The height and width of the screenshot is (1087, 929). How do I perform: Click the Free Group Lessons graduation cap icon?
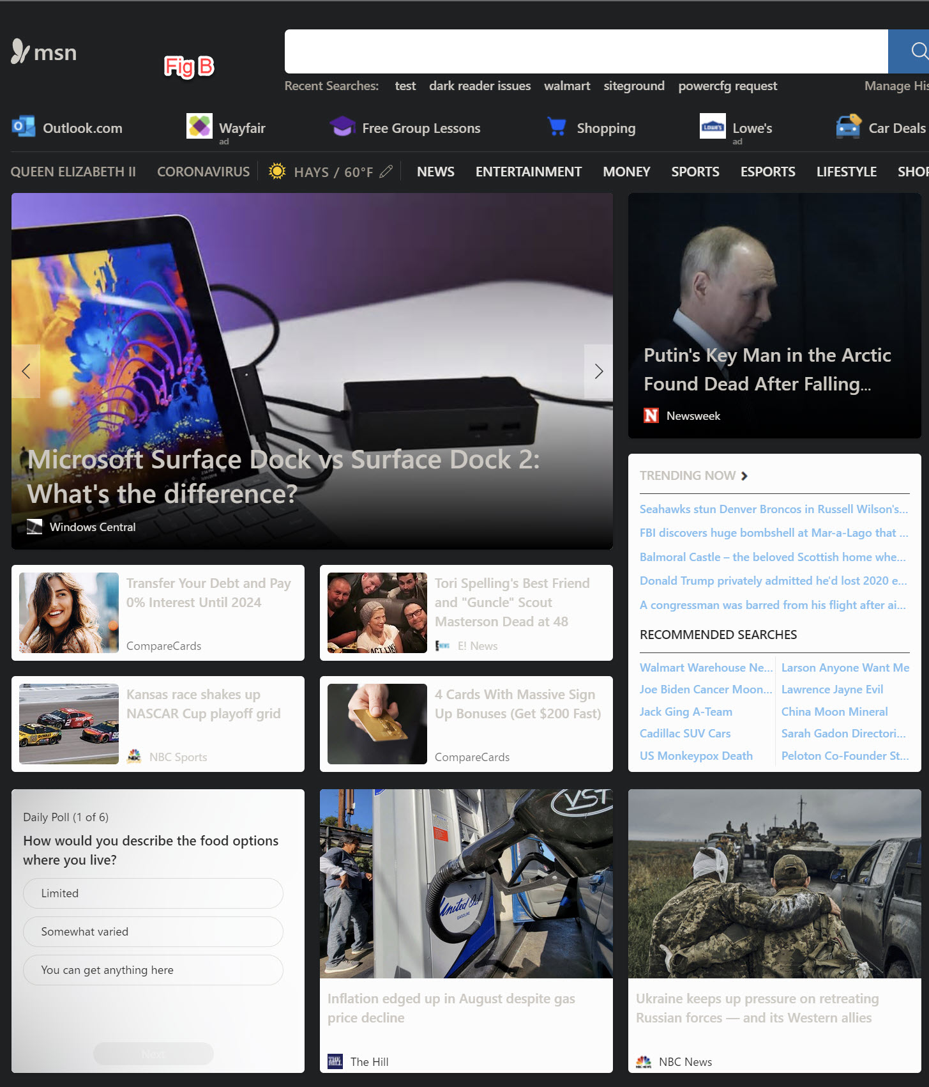[342, 127]
